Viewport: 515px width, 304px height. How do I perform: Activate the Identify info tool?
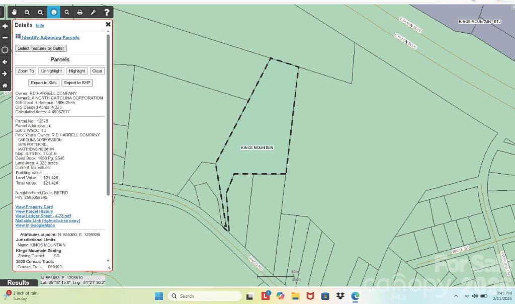53,12
